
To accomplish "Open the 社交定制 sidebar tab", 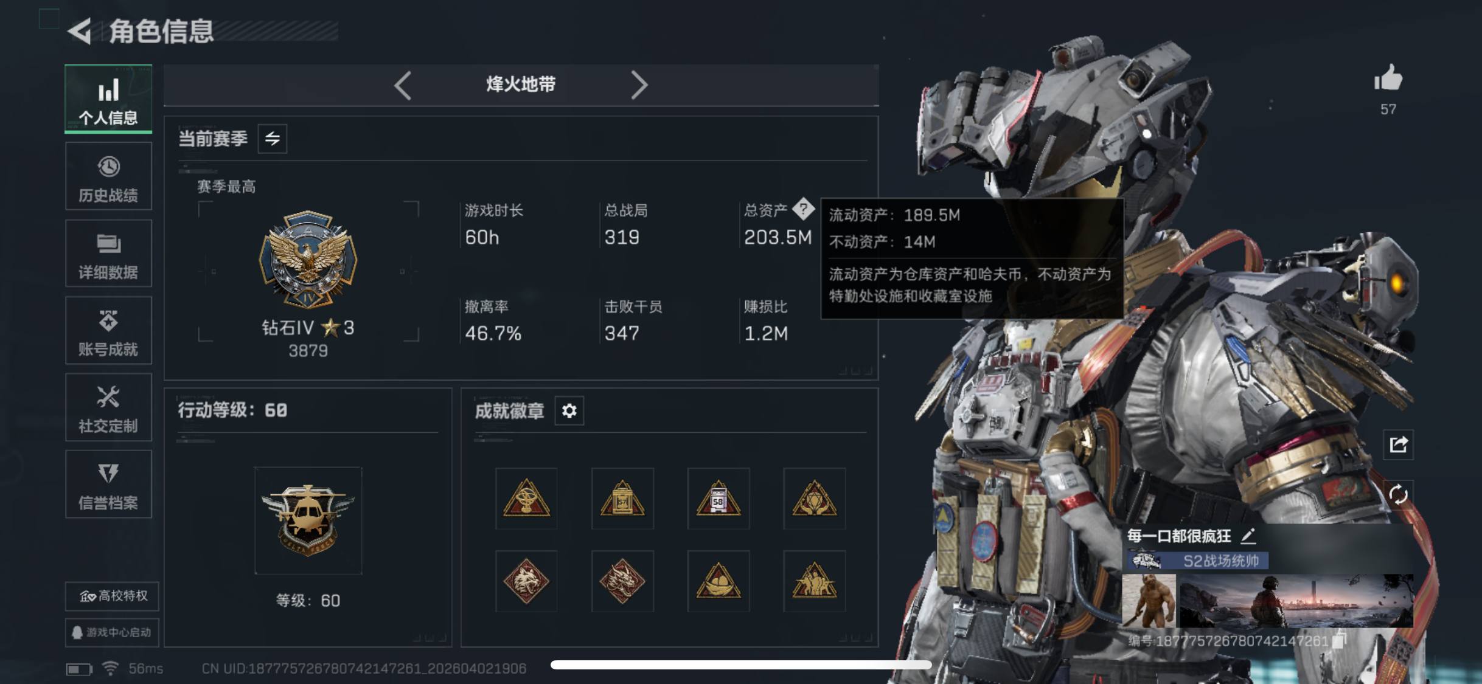I will 108,407.
